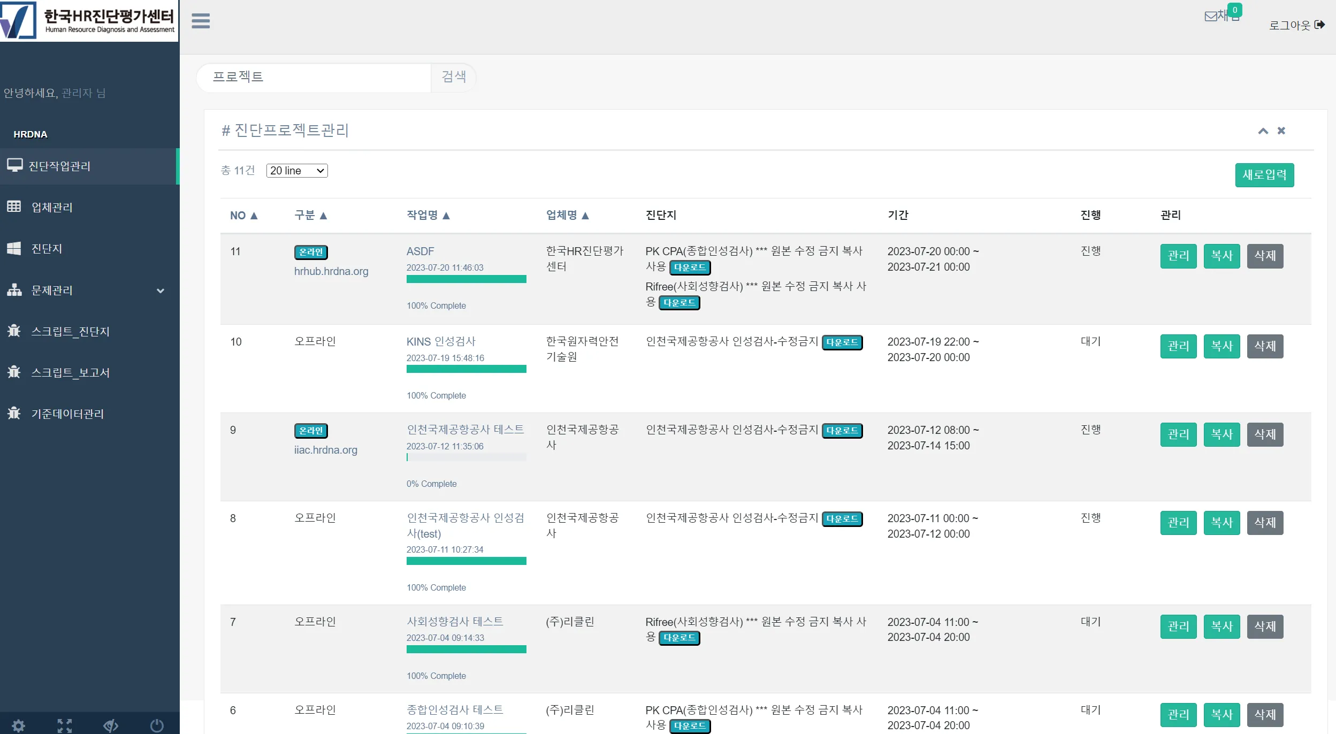
Task: Collapse the 진단프로젝트관리 panel with the chevron
Action: (x=1263, y=131)
